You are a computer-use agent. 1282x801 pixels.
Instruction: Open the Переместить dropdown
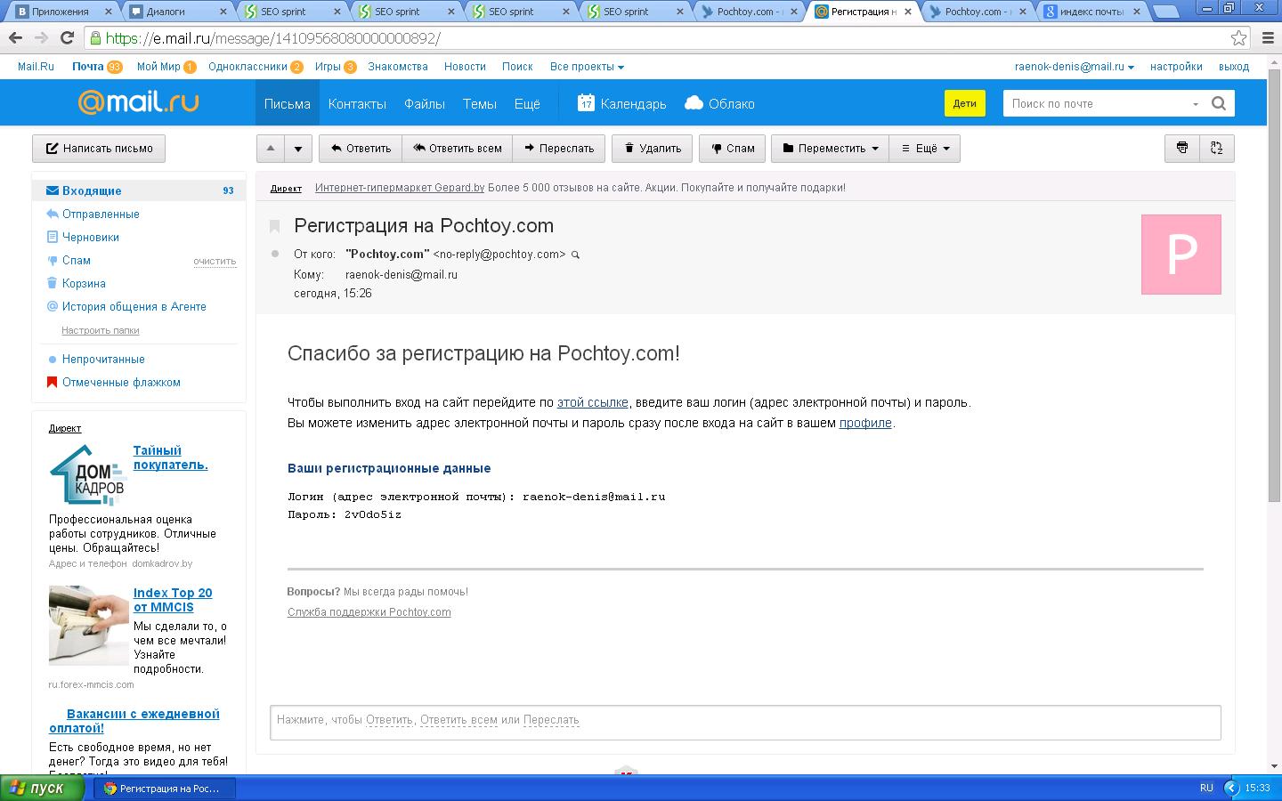[831, 149]
